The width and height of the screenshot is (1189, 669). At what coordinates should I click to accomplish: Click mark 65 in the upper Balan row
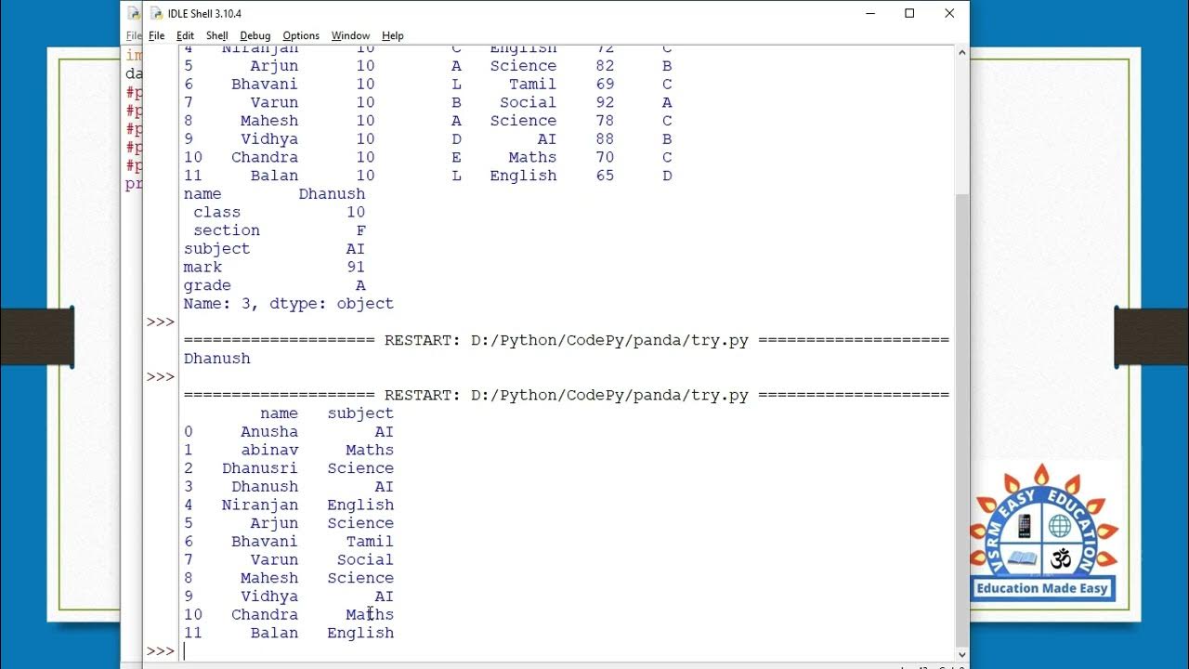(x=605, y=176)
